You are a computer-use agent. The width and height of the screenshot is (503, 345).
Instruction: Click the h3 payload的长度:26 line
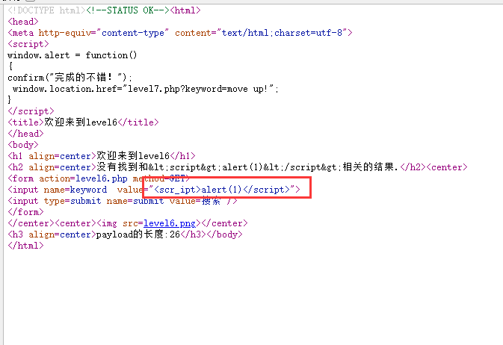point(125,234)
